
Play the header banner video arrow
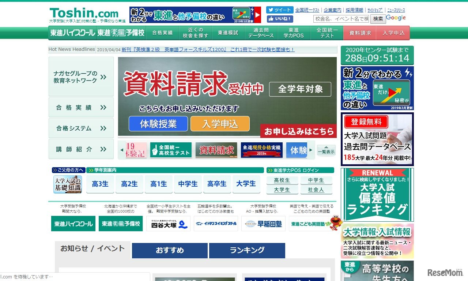258,15
